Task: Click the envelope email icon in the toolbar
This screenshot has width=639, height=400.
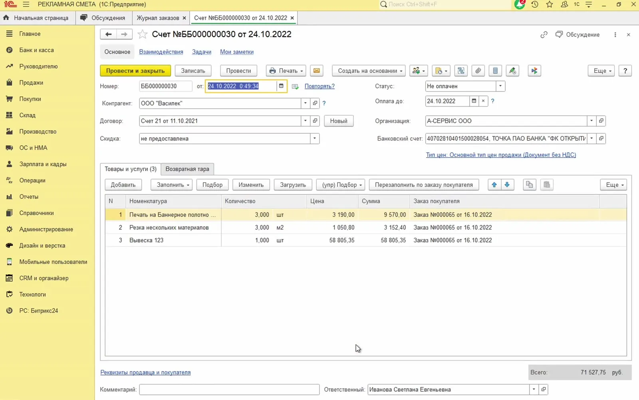Action: [316, 71]
